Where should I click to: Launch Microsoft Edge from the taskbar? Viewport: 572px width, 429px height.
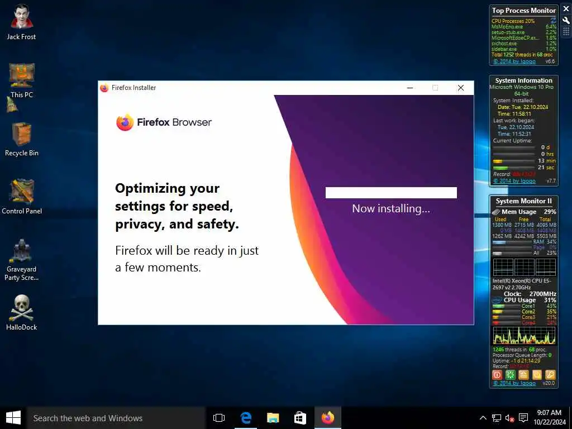point(246,418)
